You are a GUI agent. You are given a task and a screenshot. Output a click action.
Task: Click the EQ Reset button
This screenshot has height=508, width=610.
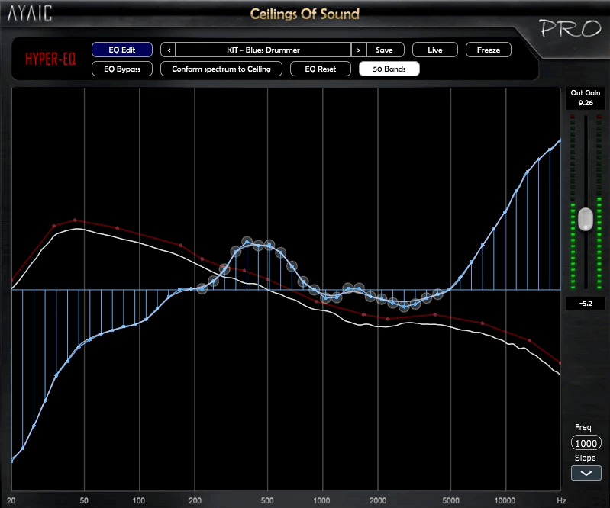[x=321, y=69]
